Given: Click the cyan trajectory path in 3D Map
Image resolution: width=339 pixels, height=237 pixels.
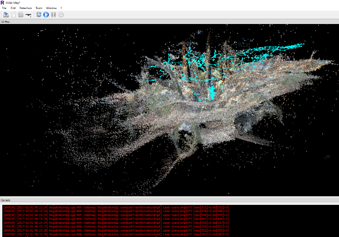Looking at the screenshot, I should pos(210,93).
